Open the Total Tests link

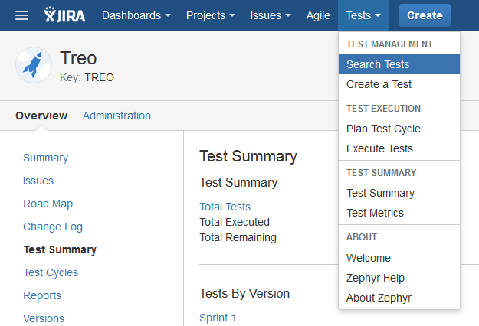pos(225,207)
